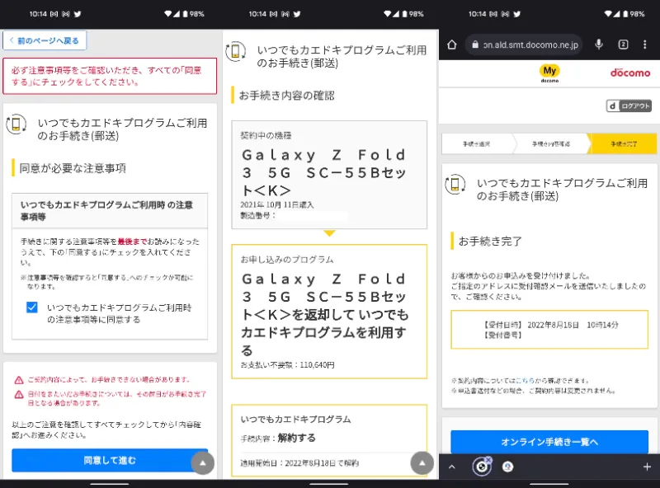The height and width of the screenshot is (488, 660).
Task: Tap the phone program icon above お手続き内容の確認
Action: (236, 51)
